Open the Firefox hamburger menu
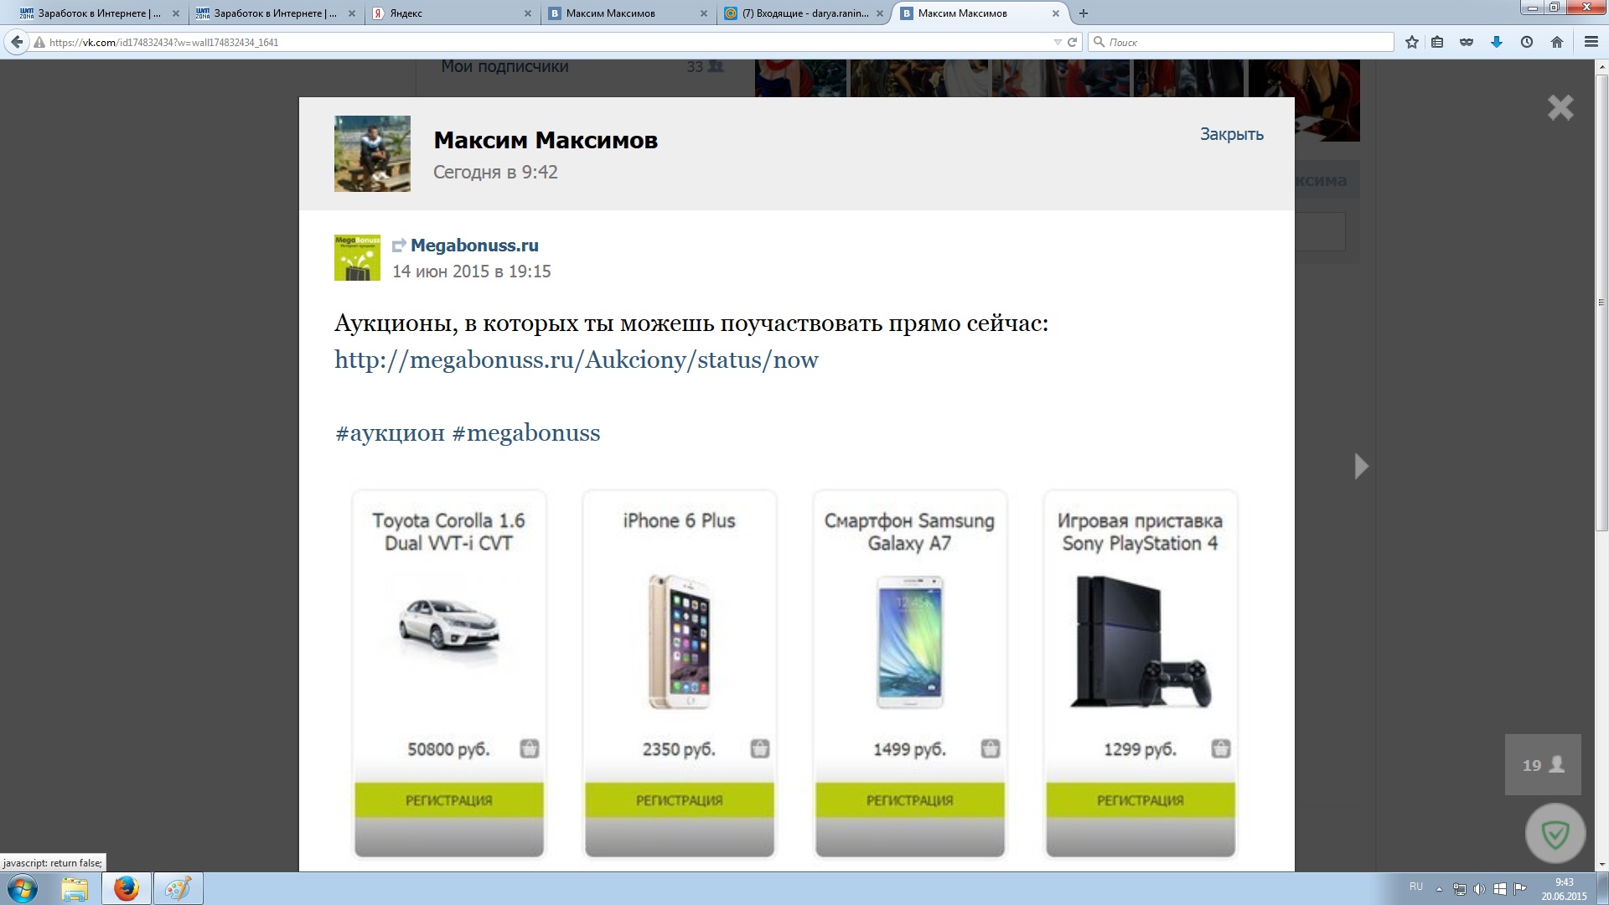 point(1591,42)
